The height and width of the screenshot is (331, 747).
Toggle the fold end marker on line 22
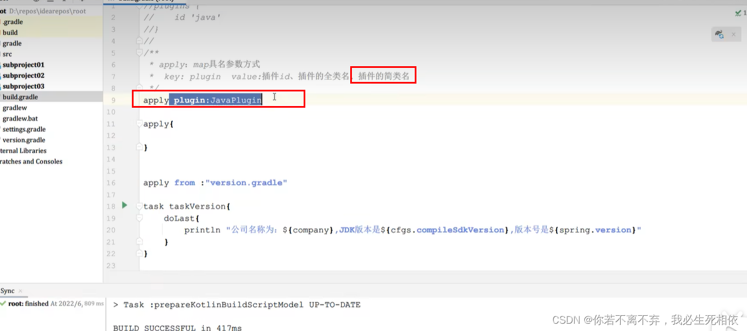point(139,254)
